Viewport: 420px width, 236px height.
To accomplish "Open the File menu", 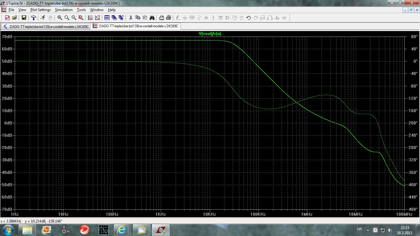I will click(x=11, y=10).
